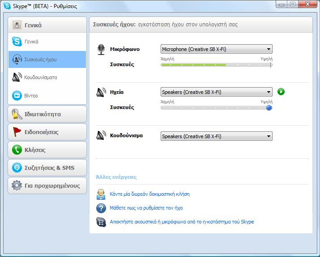
Task: Select the Βίντεο sidebar item
Action: 47,96
